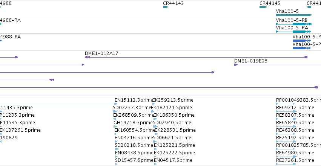Select the 4988-PA protein label

pyautogui.click(x=11, y=37)
